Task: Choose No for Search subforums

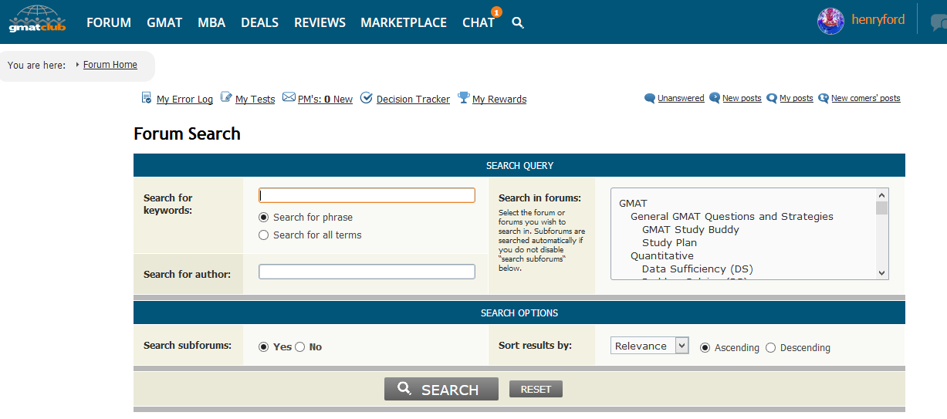Action: (300, 347)
